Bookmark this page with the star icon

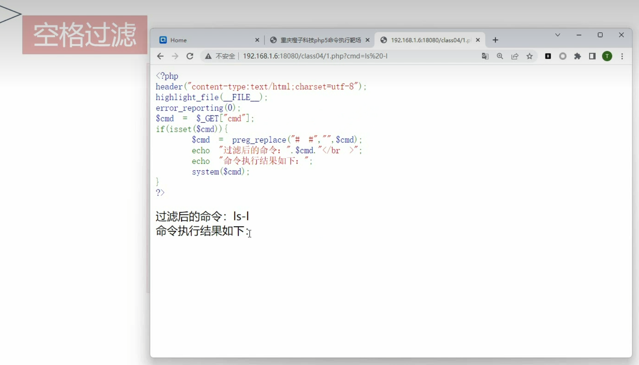point(530,56)
